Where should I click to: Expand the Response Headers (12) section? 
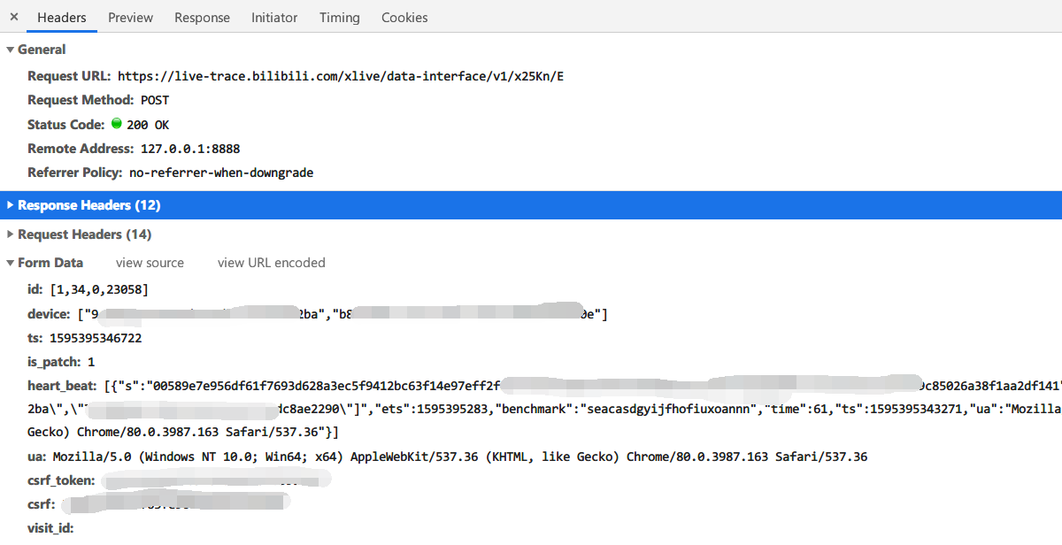(x=88, y=205)
